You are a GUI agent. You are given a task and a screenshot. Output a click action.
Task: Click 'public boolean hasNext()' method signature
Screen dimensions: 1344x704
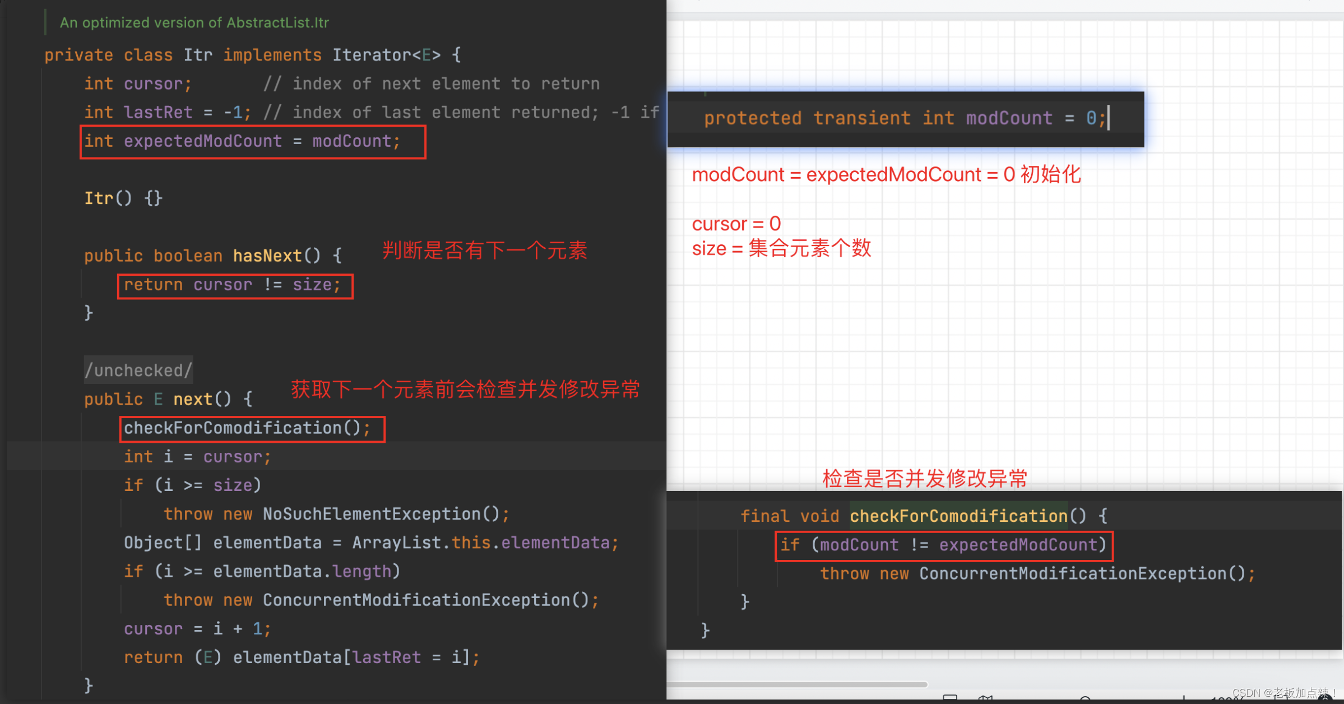pyautogui.click(x=213, y=256)
